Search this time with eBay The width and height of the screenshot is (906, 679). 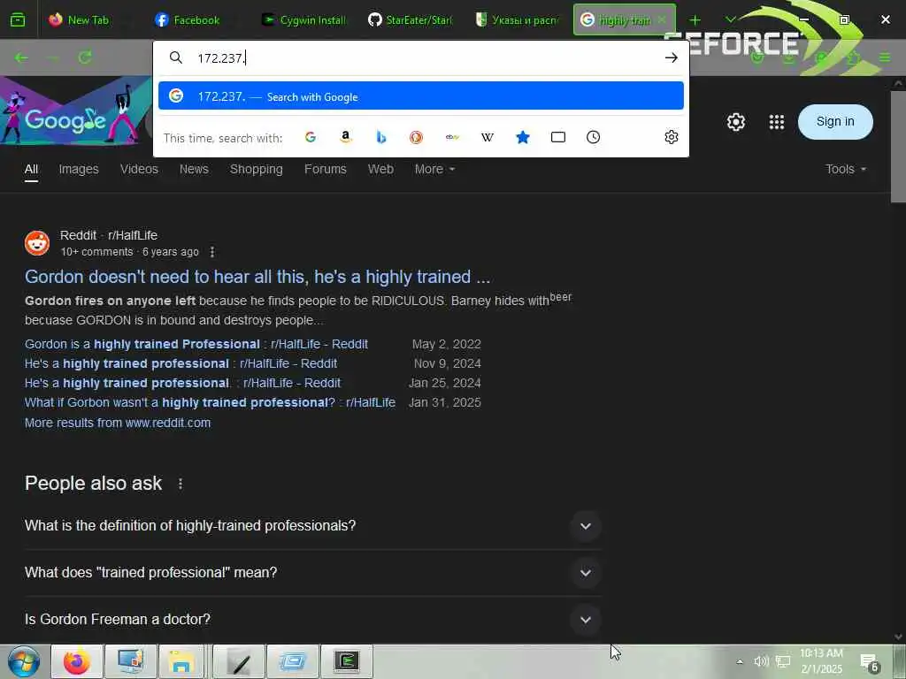coord(452,137)
